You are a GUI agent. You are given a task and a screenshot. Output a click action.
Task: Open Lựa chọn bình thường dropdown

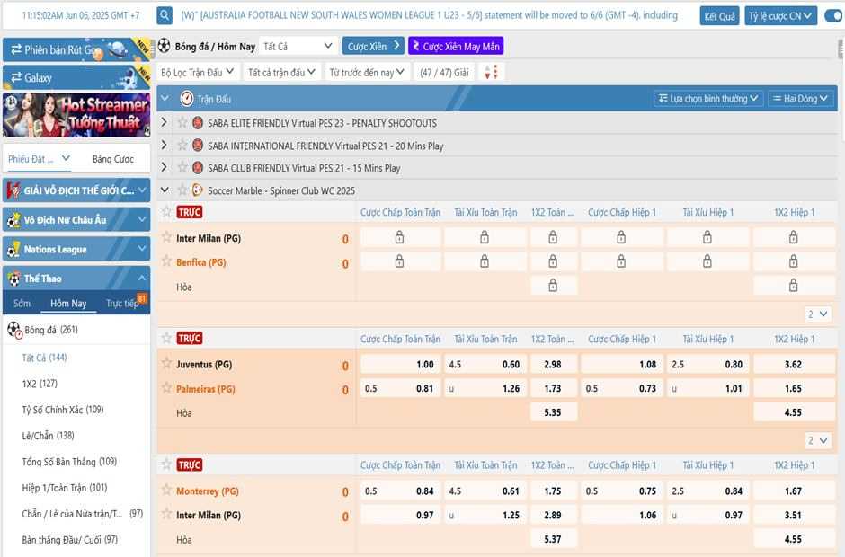(x=708, y=99)
